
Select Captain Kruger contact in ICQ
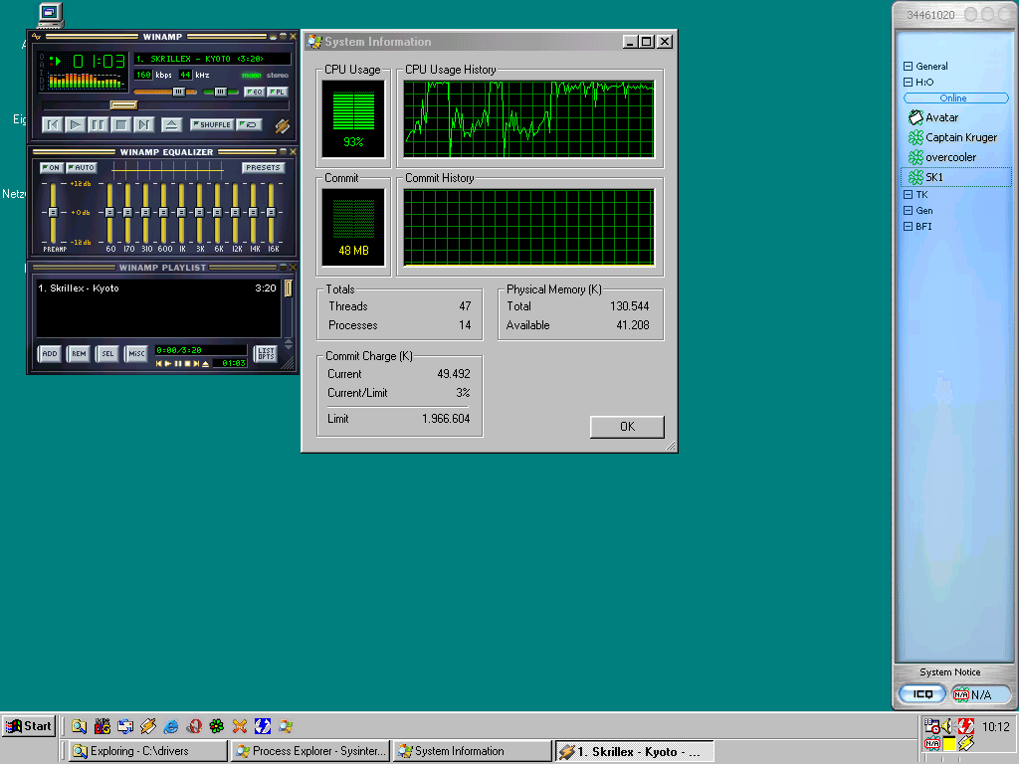(x=955, y=137)
